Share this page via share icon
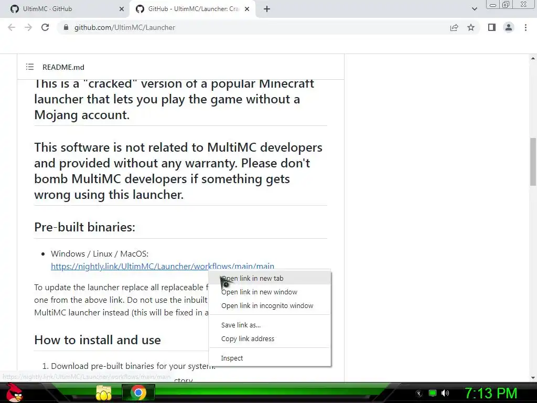 (x=454, y=27)
